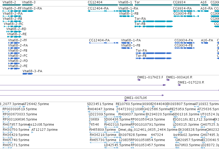Select the RH05271.5prime EST

pos(7,148)
